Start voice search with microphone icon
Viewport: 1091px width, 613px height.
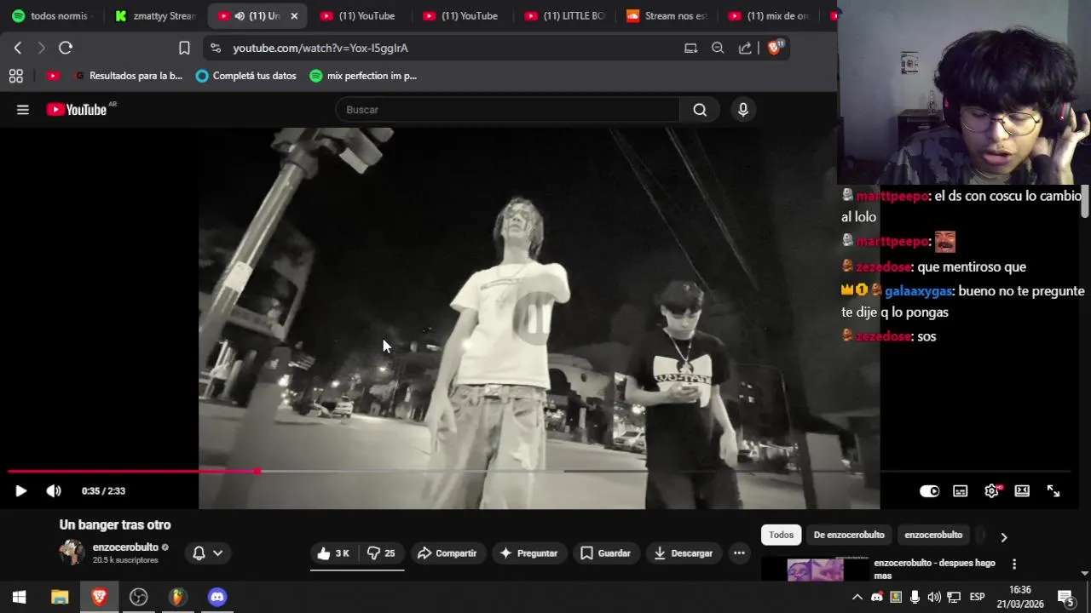pyautogui.click(x=743, y=110)
